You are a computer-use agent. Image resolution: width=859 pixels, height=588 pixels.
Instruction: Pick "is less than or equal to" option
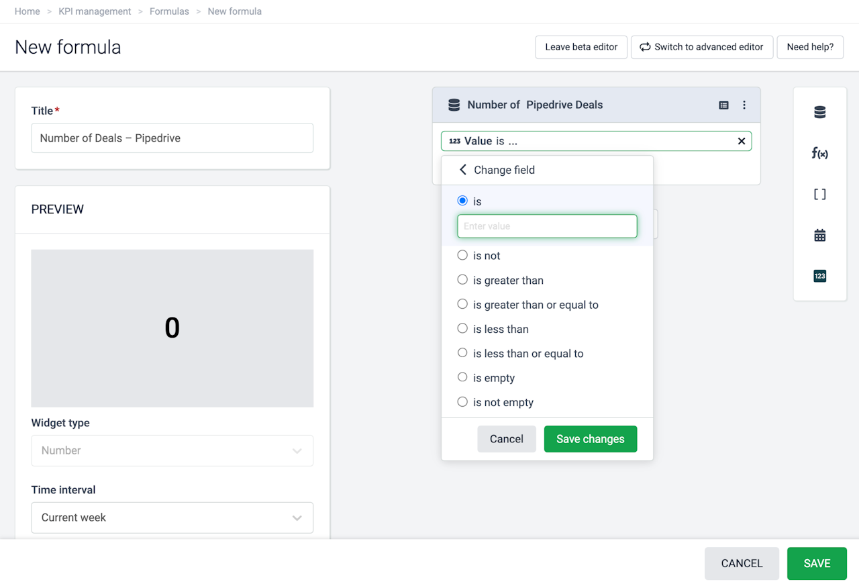tap(462, 353)
